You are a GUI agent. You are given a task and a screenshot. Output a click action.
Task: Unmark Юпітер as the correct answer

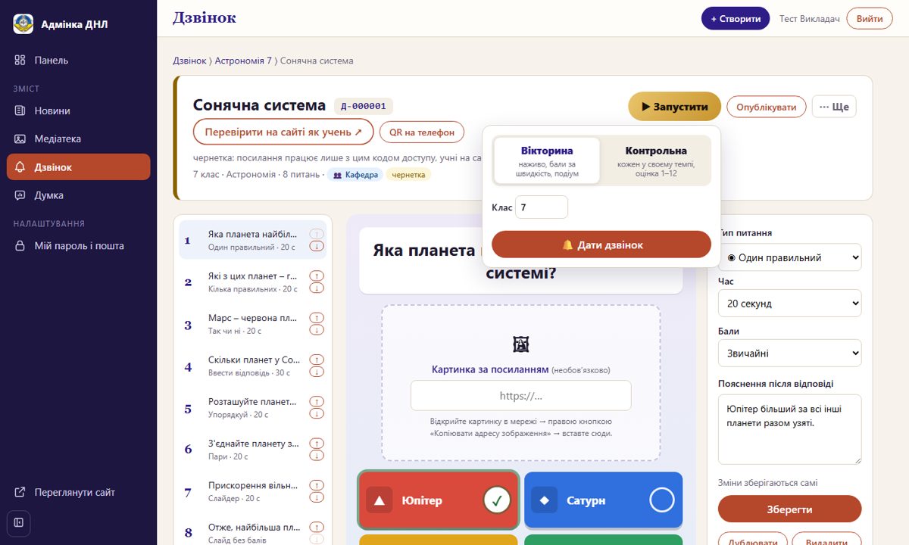(x=498, y=500)
